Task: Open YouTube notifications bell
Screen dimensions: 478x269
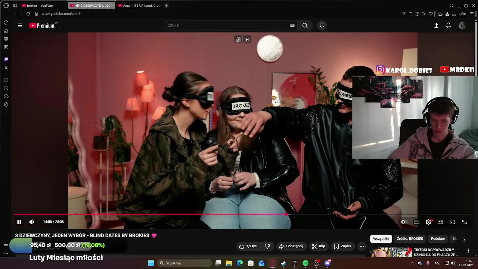Action: pos(448,25)
